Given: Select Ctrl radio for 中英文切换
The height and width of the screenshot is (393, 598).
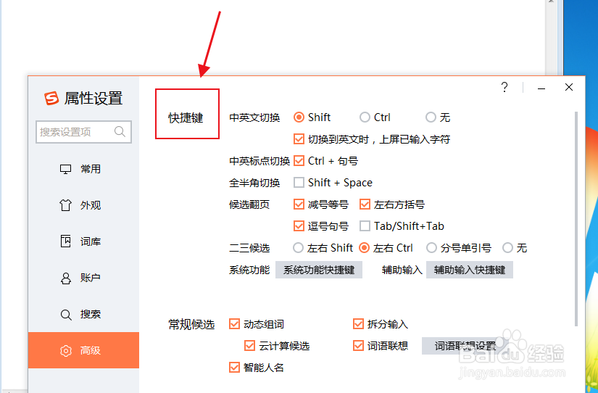Looking at the screenshot, I should 365,117.
